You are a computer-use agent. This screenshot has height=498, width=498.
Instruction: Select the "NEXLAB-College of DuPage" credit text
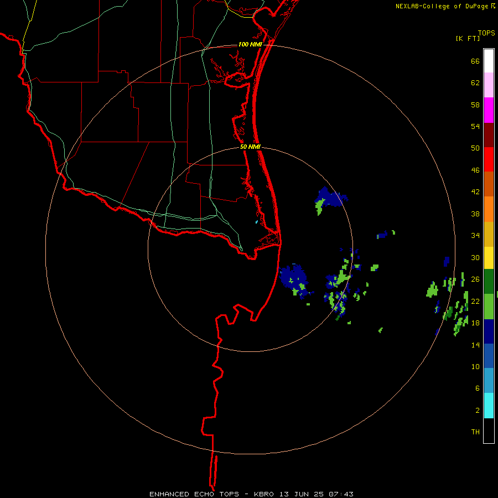point(442,6)
